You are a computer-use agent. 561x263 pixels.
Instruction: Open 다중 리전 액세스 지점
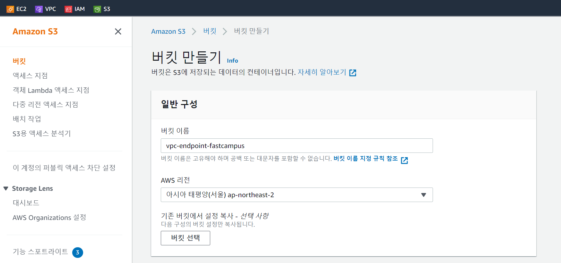point(45,104)
